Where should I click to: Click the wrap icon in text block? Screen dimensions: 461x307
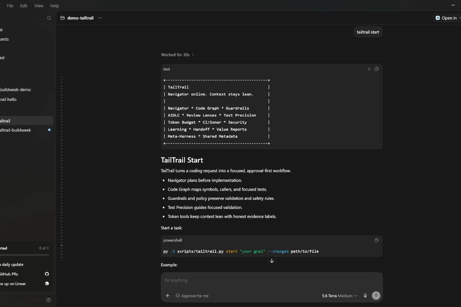click(x=369, y=69)
